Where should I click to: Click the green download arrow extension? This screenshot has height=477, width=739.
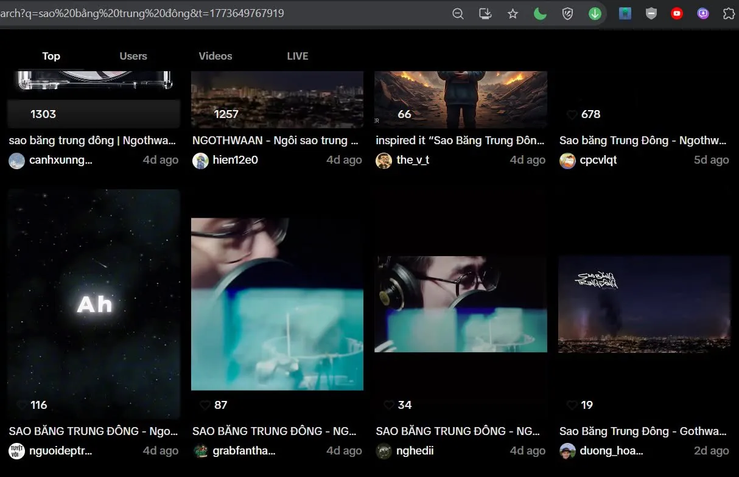[595, 13]
